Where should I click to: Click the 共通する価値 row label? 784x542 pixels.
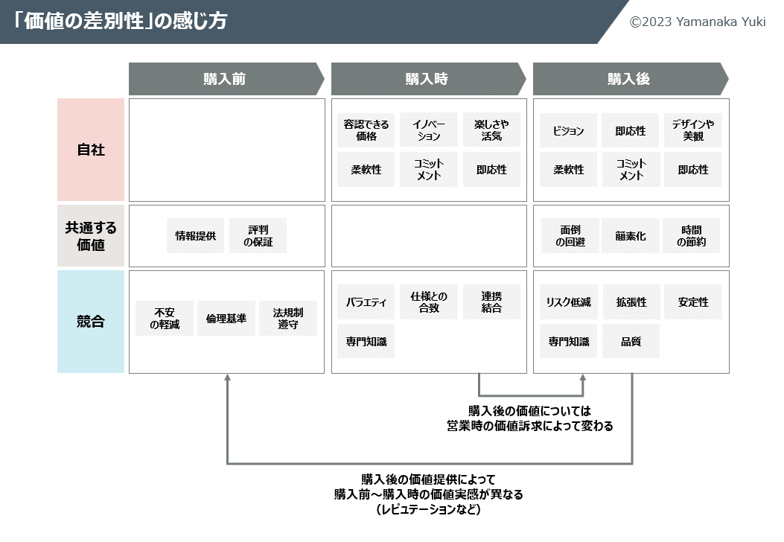tap(91, 236)
